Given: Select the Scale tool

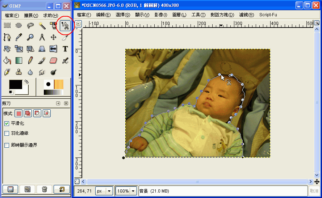Looking at the screenshot, I should click(x=19, y=49).
